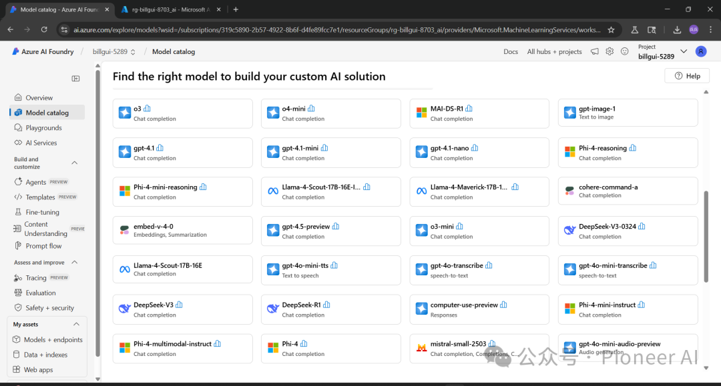Click the browser address bar URL
The width and height of the screenshot is (721, 386).
click(336, 30)
